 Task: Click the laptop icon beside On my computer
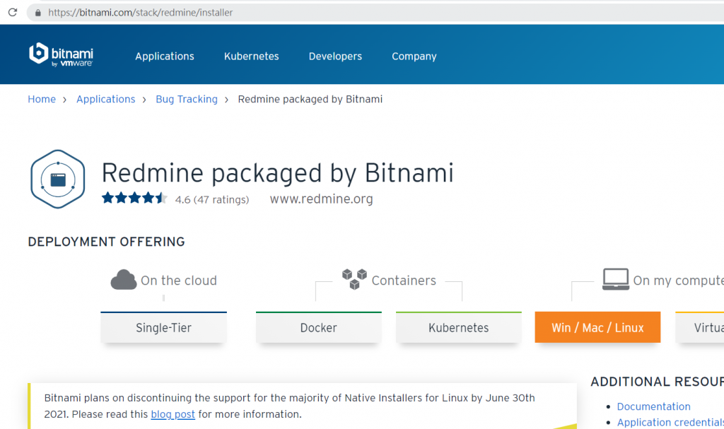click(616, 279)
